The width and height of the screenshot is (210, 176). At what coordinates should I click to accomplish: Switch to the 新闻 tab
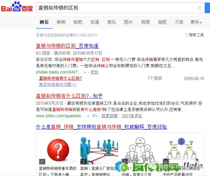coord(61,22)
